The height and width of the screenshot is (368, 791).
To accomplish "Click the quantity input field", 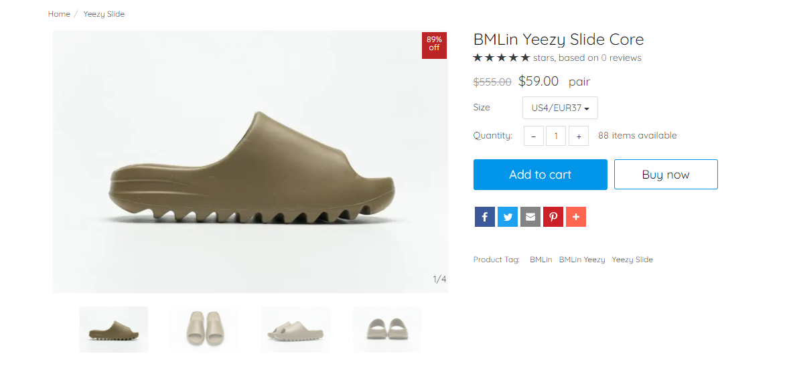I will pos(556,136).
